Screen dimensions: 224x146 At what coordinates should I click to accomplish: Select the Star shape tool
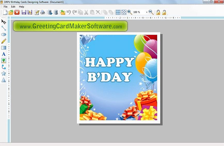point(4,74)
